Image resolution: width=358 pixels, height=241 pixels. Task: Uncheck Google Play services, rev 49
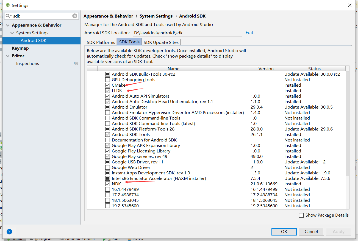(x=108, y=156)
